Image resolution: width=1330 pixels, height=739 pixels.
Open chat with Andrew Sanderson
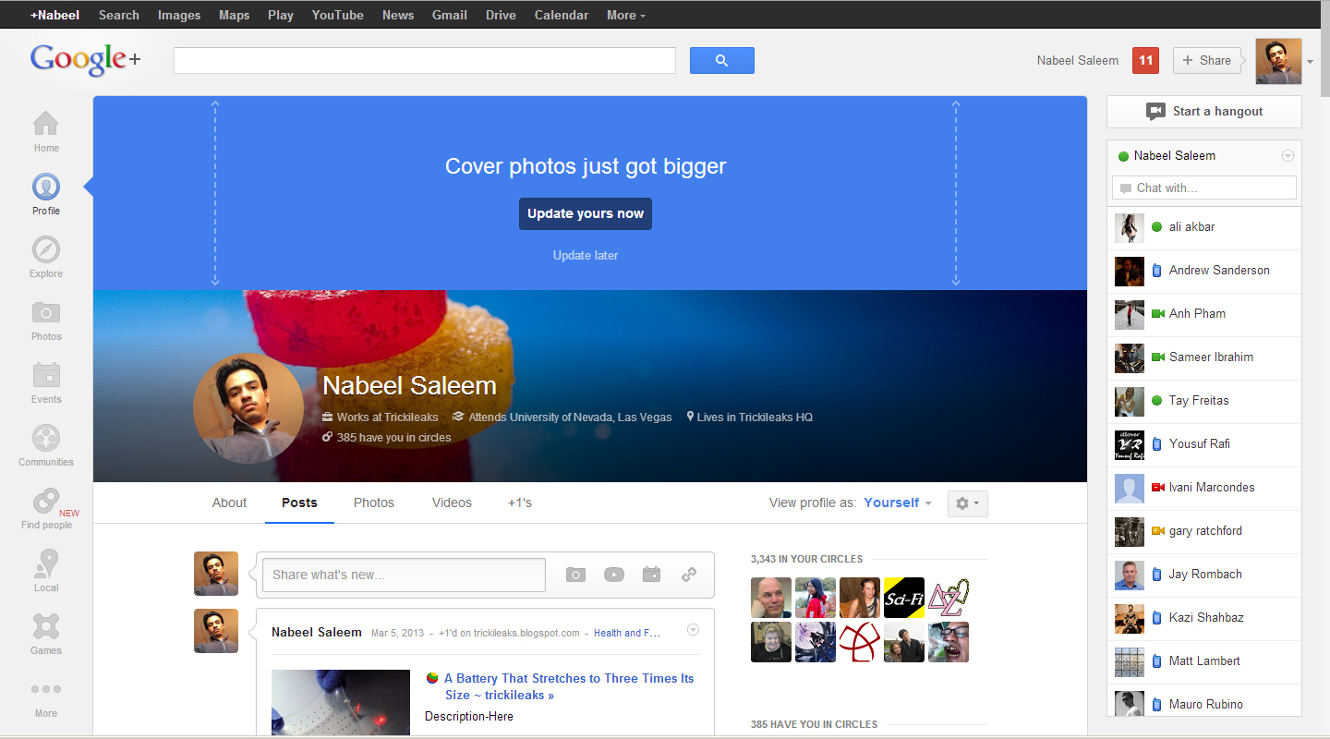[1204, 271]
